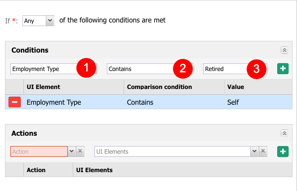This screenshot has height=191, width=297.
Task: Clear the UI Elements field with X
Action: point(263,151)
